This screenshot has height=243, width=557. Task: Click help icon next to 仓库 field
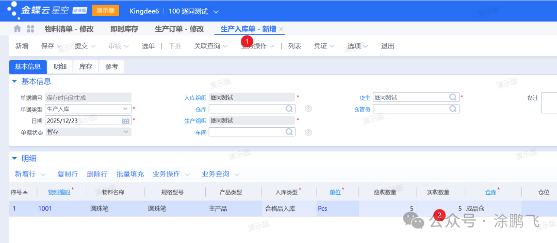[308, 109]
